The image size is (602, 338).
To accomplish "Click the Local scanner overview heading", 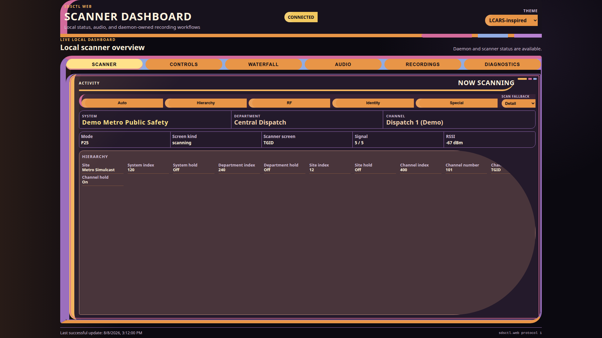I will [103, 48].
